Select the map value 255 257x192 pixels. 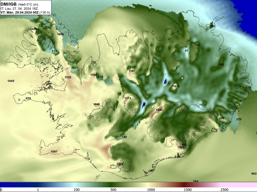pos(239,119)
